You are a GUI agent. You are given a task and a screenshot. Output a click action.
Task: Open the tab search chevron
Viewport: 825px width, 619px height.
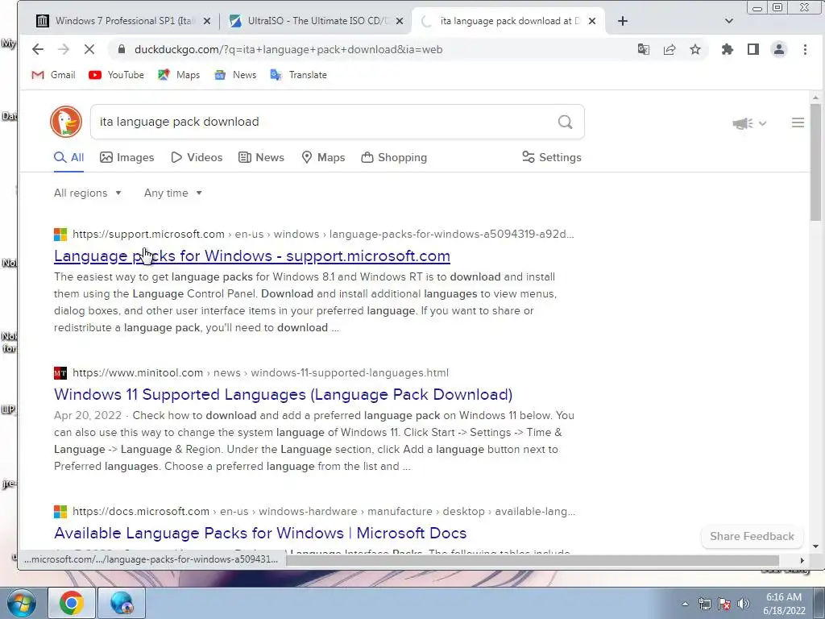coord(728,21)
